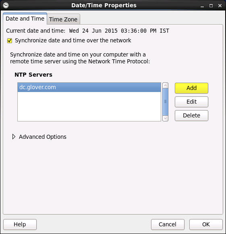The height and width of the screenshot is (234, 226).
Task: Click the NTP list scrollbar up arrow
Action: click(x=165, y=86)
